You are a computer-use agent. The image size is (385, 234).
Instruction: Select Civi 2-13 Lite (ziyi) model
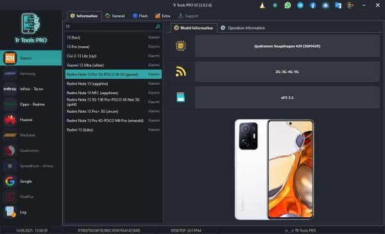coord(113,56)
